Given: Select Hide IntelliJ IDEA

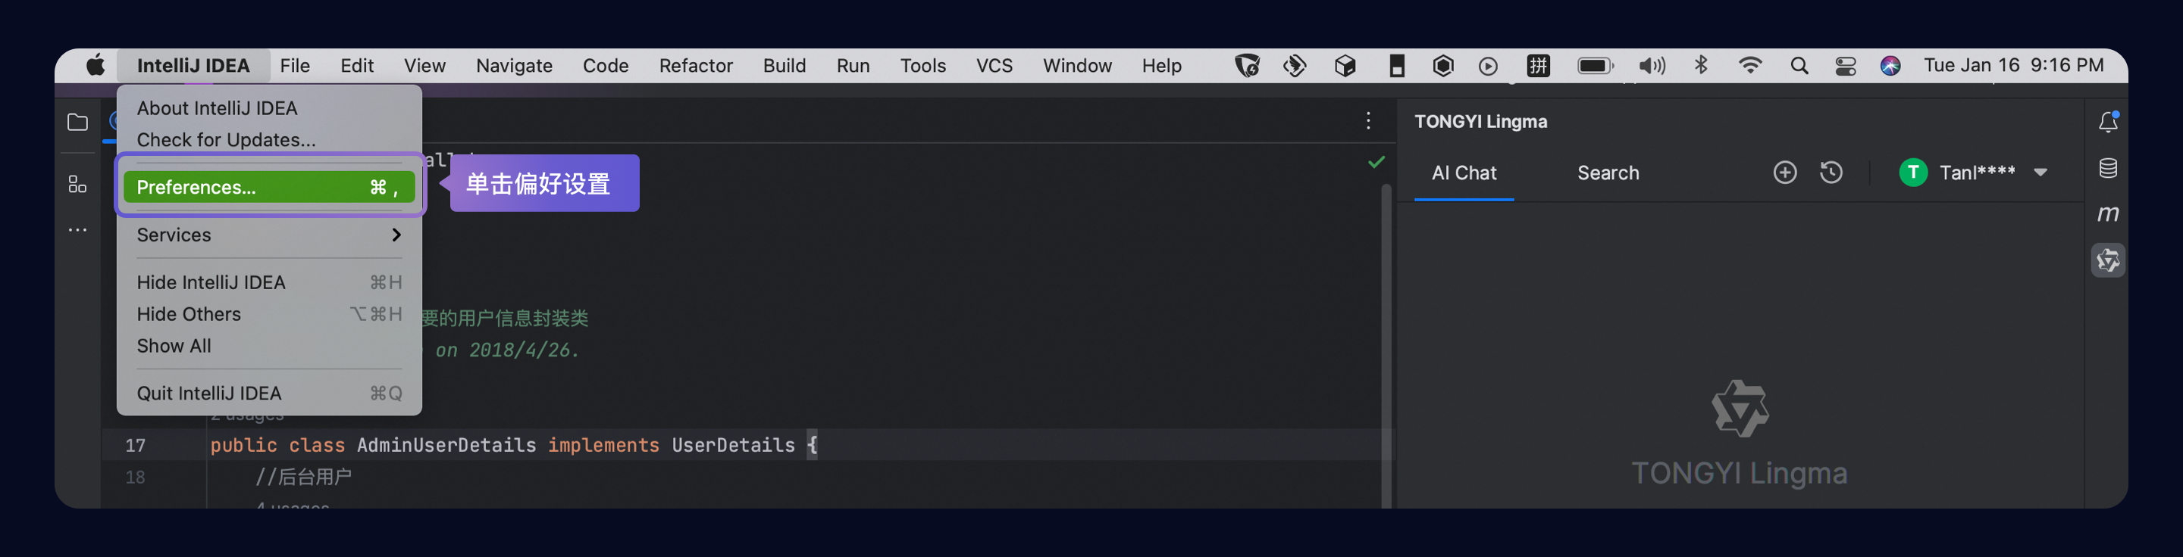Looking at the screenshot, I should click(x=270, y=282).
